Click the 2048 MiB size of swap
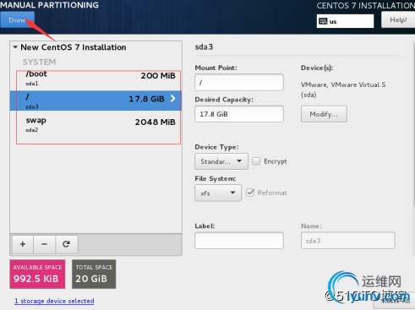415x310 pixels. [155, 122]
